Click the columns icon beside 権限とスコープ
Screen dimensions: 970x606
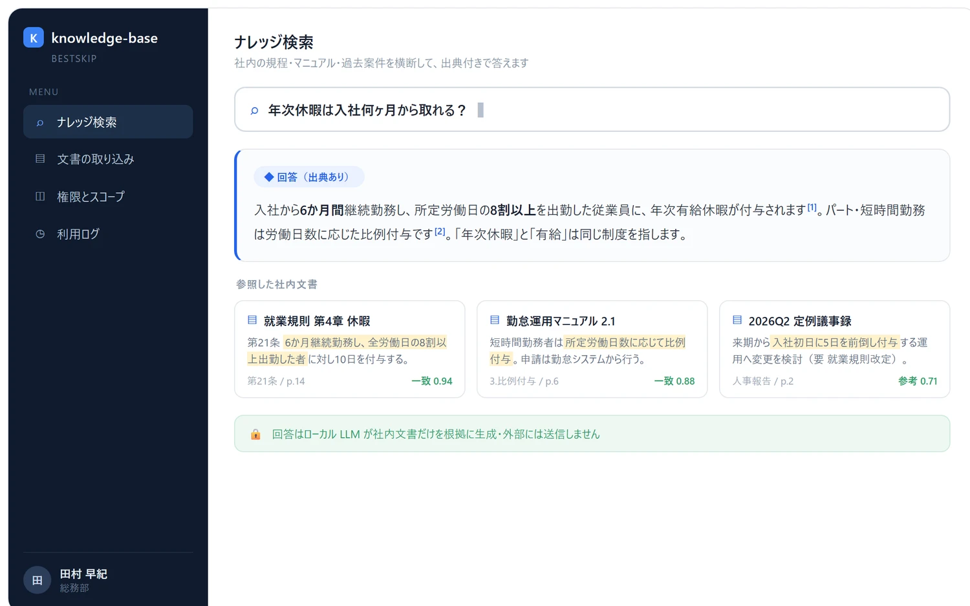tap(40, 196)
